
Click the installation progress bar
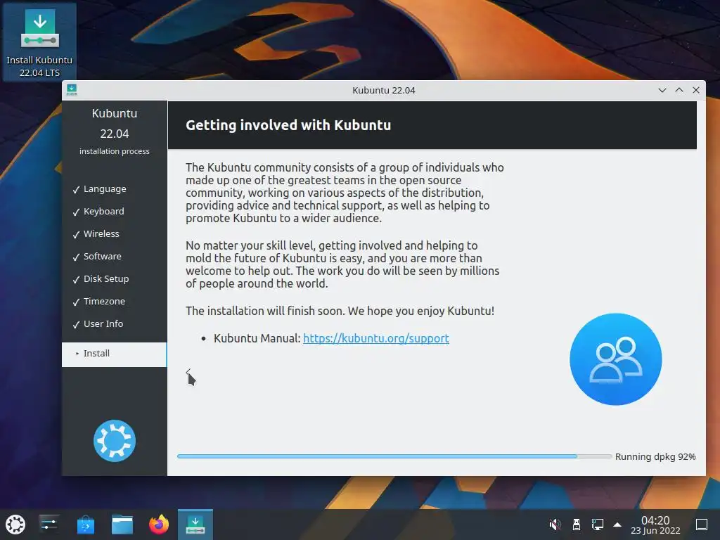coord(394,456)
